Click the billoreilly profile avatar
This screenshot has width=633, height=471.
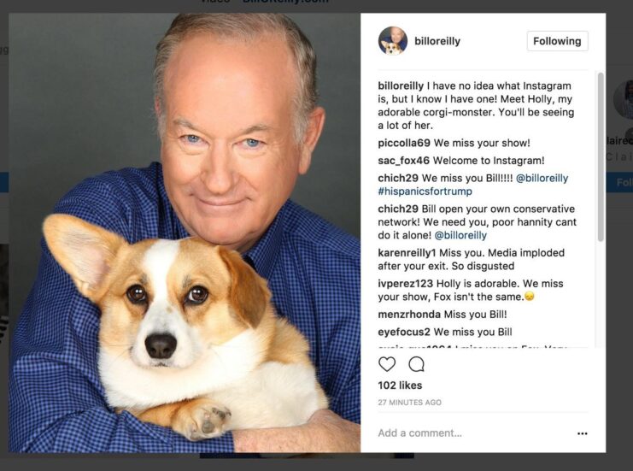pos(392,41)
